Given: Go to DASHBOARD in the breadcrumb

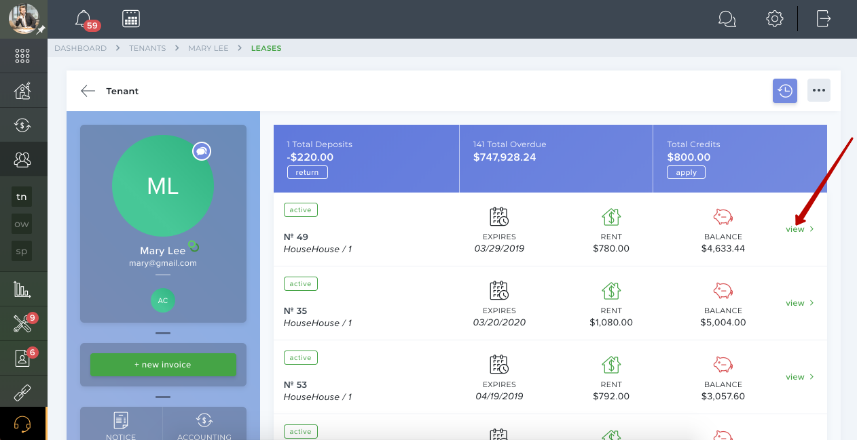Looking at the screenshot, I should click(x=80, y=48).
